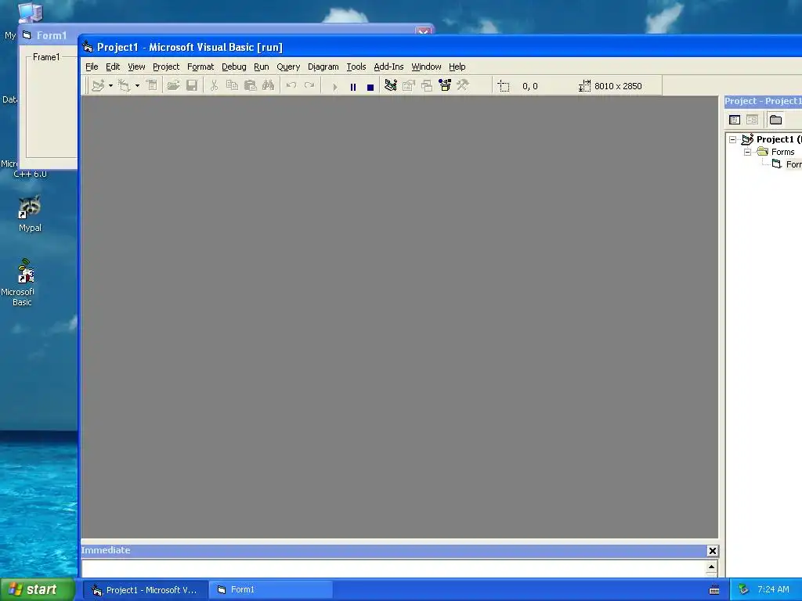Toggle Folders view in Project panel
This screenshot has width=802, height=601.
point(776,120)
